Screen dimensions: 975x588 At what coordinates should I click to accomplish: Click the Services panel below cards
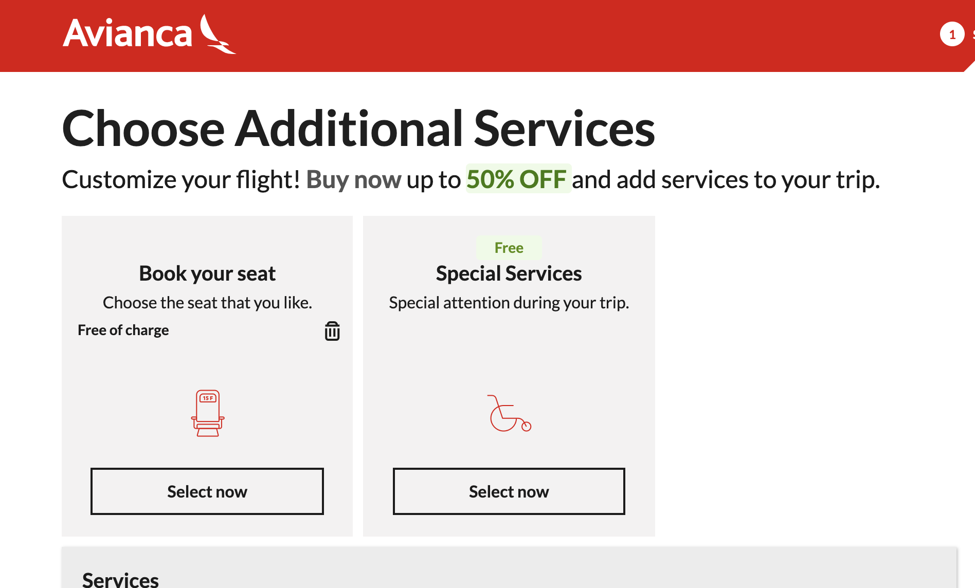pos(509,567)
